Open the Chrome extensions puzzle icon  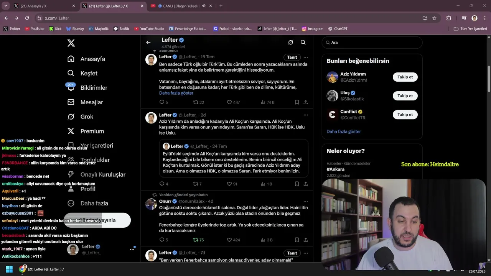[x=448, y=18]
